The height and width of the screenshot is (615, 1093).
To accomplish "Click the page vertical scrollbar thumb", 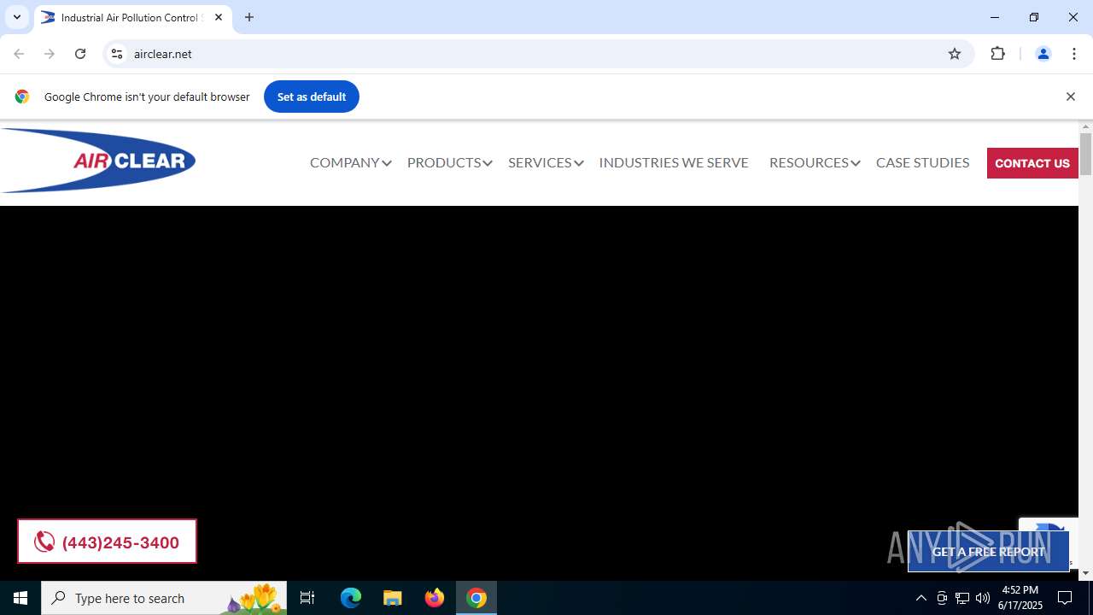I will click(x=1085, y=155).
